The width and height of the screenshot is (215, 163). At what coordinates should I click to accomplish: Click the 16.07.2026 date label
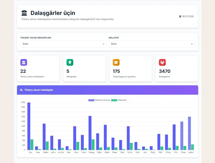pyautogui.click(x=188, y=17)
